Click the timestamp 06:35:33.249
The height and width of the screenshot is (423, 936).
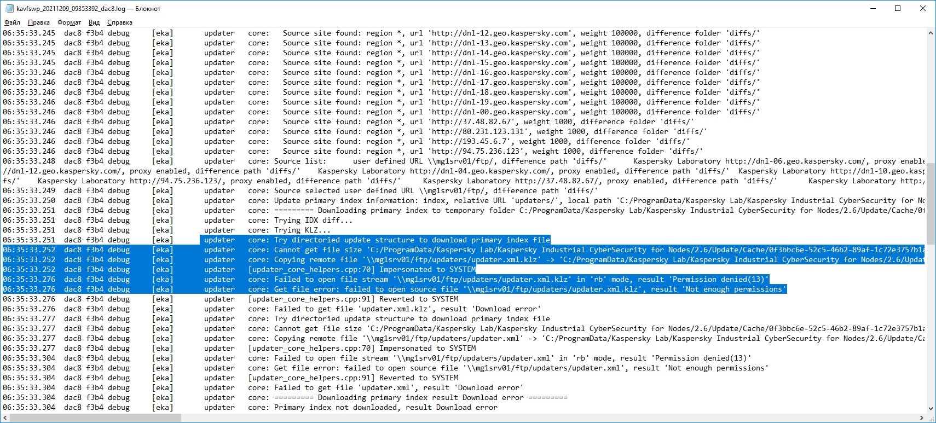pyautogui.click(x=29, y=191)
